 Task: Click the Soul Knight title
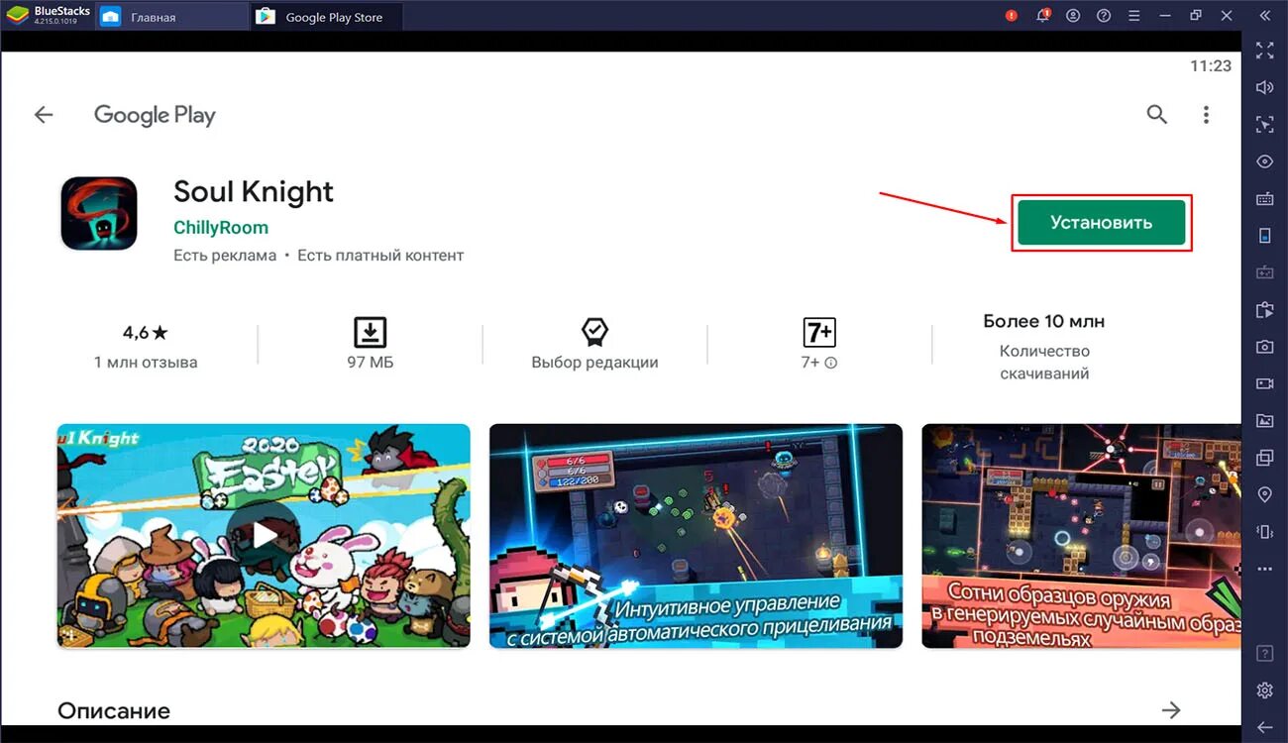[254, 191]
